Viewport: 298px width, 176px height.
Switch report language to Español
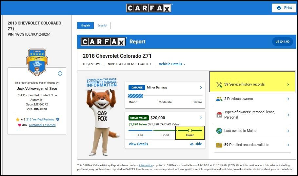coord(102,25)
